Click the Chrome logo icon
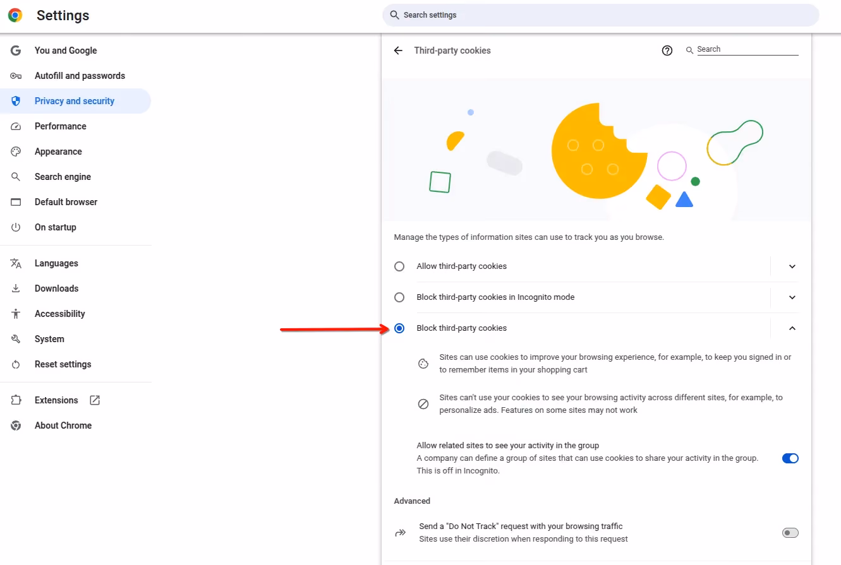The width and height of the screenshot is (841, 565). (15, 15)
